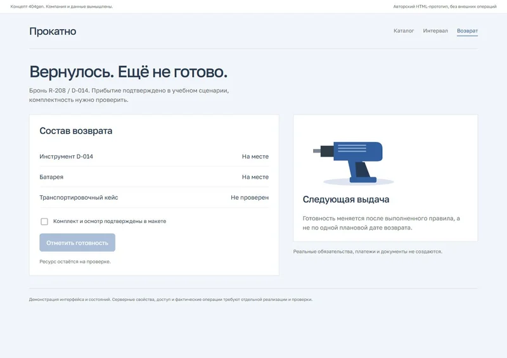Click the Готовность меняется после выполненного правила text
Viewport: 507px width, 358px height.
(382, 223)
